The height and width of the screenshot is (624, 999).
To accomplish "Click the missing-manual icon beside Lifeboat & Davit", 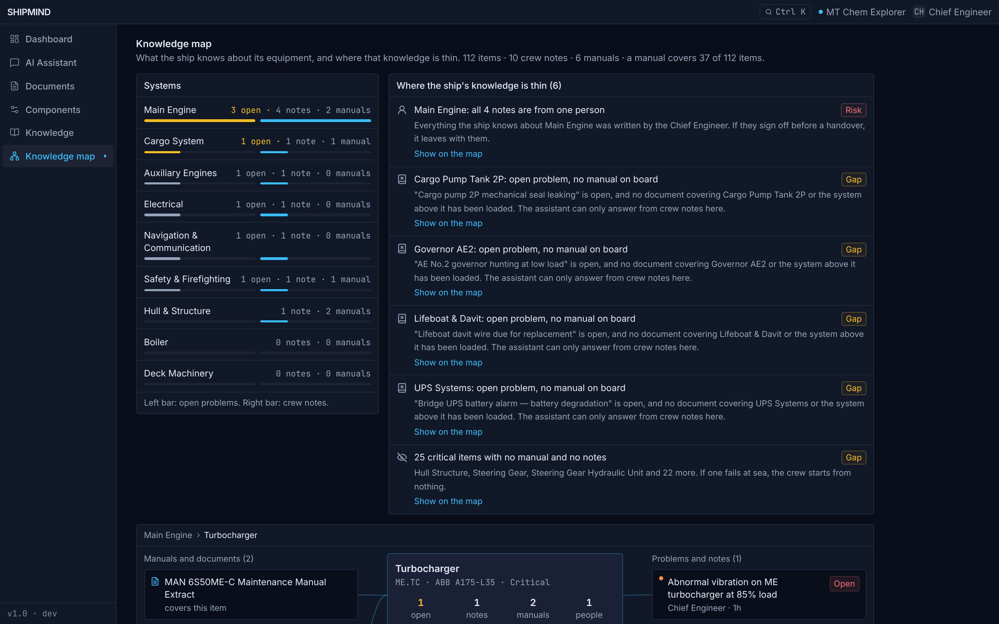I will pyautogui.click(x=402, y=319).
